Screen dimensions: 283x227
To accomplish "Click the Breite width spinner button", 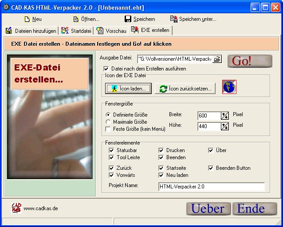I will click(x=224, y=116).
